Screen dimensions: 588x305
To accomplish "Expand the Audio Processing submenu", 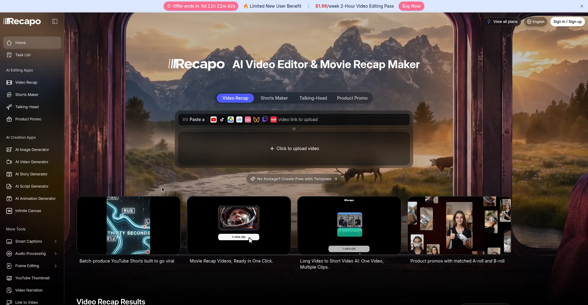I will pos(32,254).
